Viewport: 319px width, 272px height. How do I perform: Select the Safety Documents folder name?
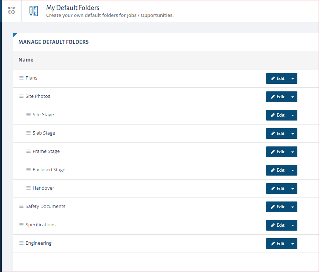[x=45, y=207]
